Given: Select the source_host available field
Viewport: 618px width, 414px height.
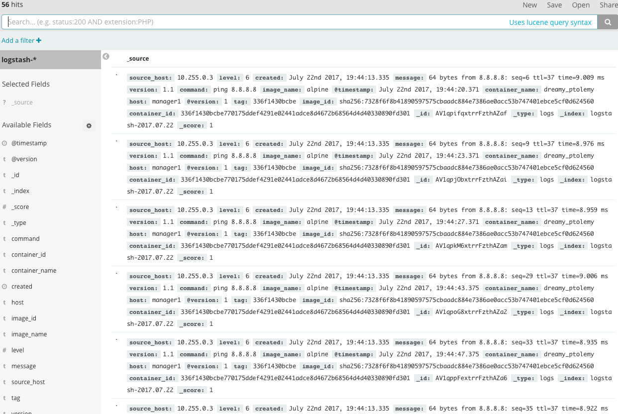Looking at the screenshot, I should 28,382.
